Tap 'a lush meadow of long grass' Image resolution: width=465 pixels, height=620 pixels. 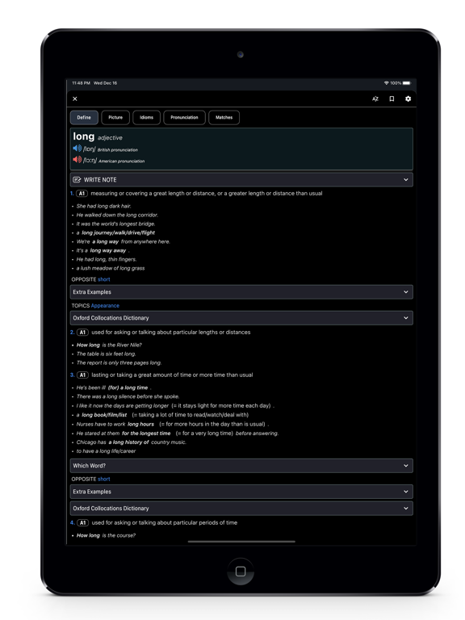tap(111, 268)
